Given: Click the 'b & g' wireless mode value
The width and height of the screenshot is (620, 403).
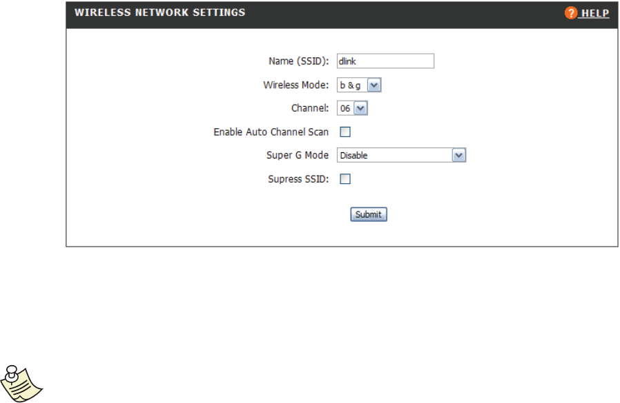Looking at the screenshot, I should coord(351,85).
